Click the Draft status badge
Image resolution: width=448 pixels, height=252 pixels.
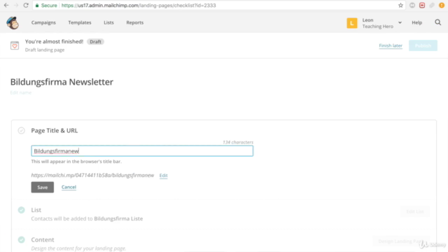pyautogui.click(x=95, y=42)
